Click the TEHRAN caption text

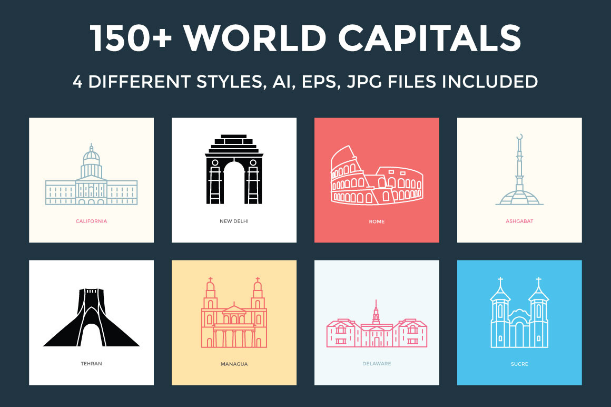91,364
